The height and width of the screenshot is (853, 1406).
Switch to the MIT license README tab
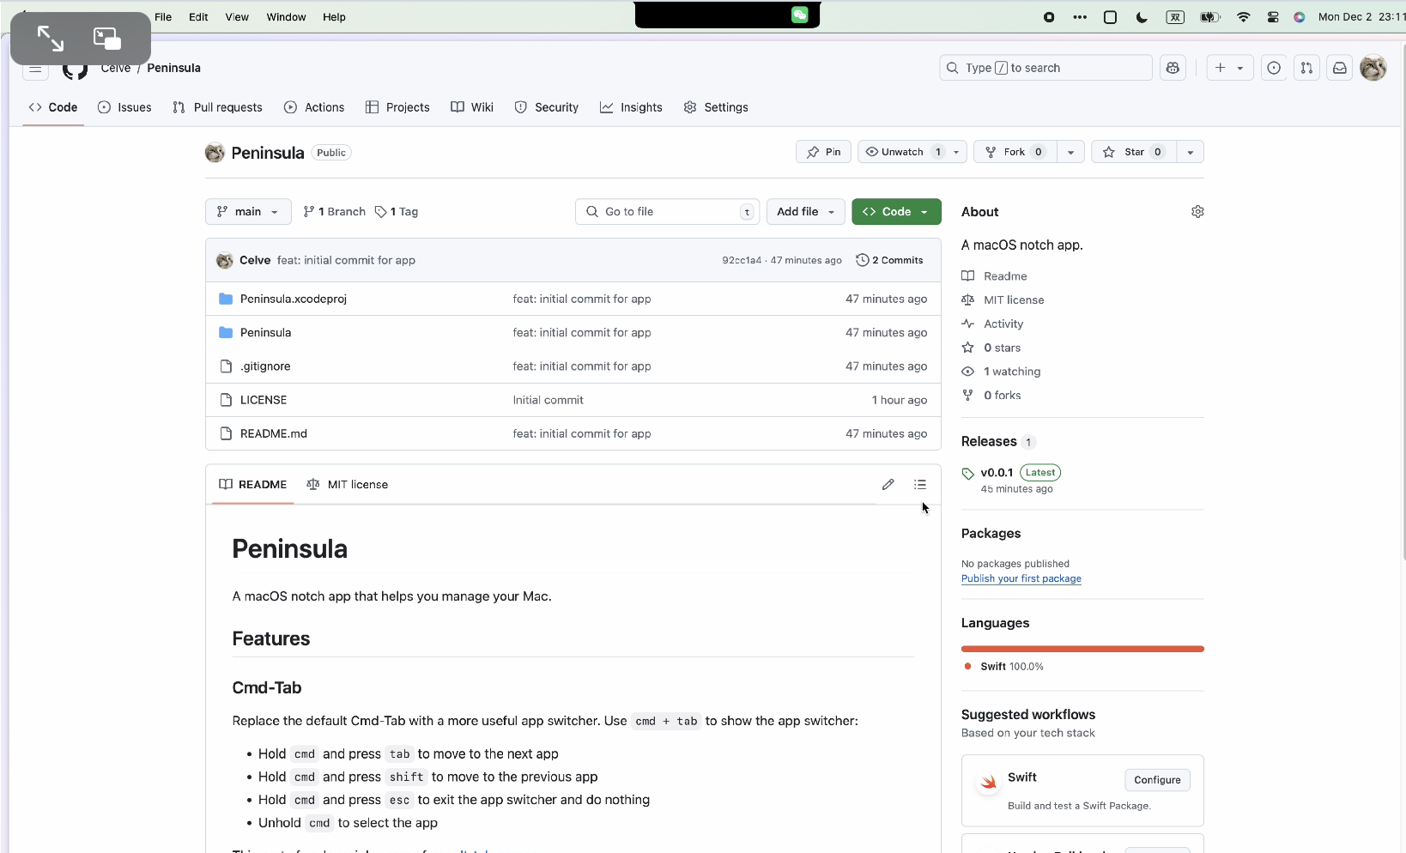tap(348, 485)
